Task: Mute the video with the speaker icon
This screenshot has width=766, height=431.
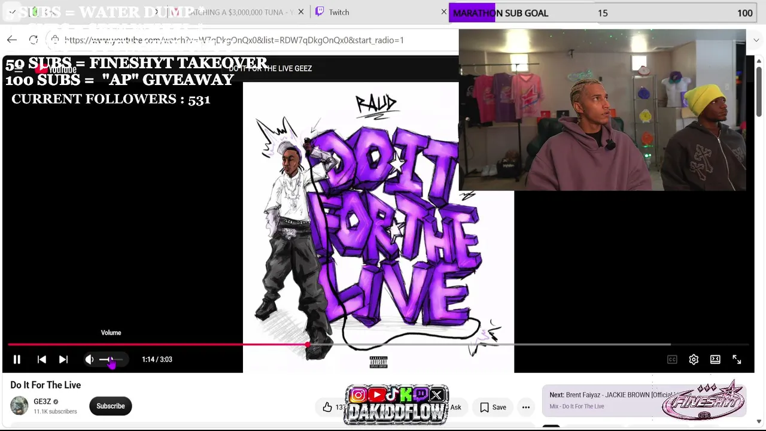Action: click(89, 359)
